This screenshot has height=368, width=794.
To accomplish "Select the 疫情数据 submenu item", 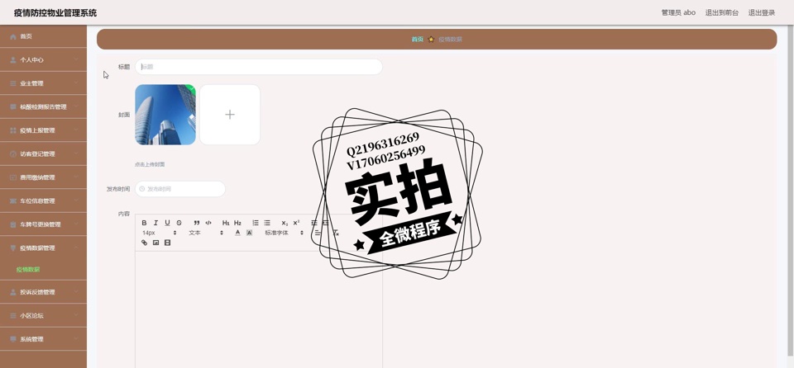I will point(28,270).
